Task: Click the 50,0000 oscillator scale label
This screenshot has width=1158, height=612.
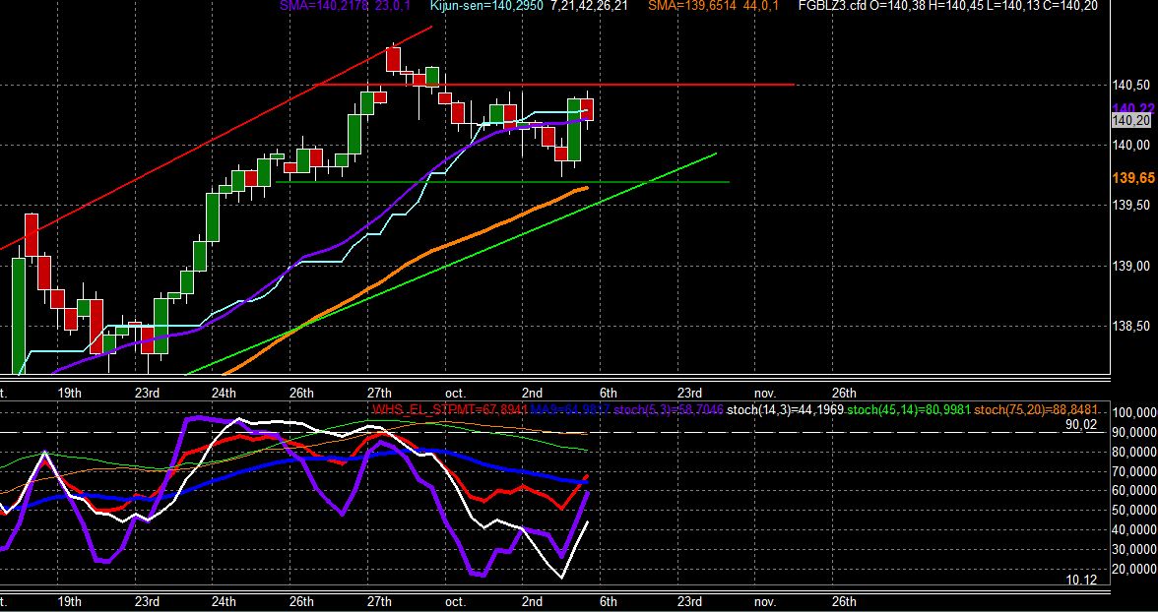Action: coord(1132,510)
